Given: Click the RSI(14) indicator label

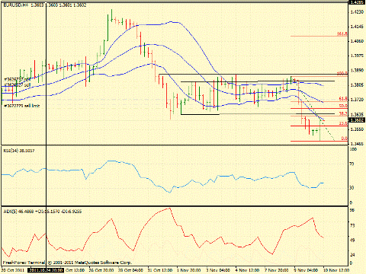Looking at the screenshot, I should pyautogui.click(x=19, y=151).
